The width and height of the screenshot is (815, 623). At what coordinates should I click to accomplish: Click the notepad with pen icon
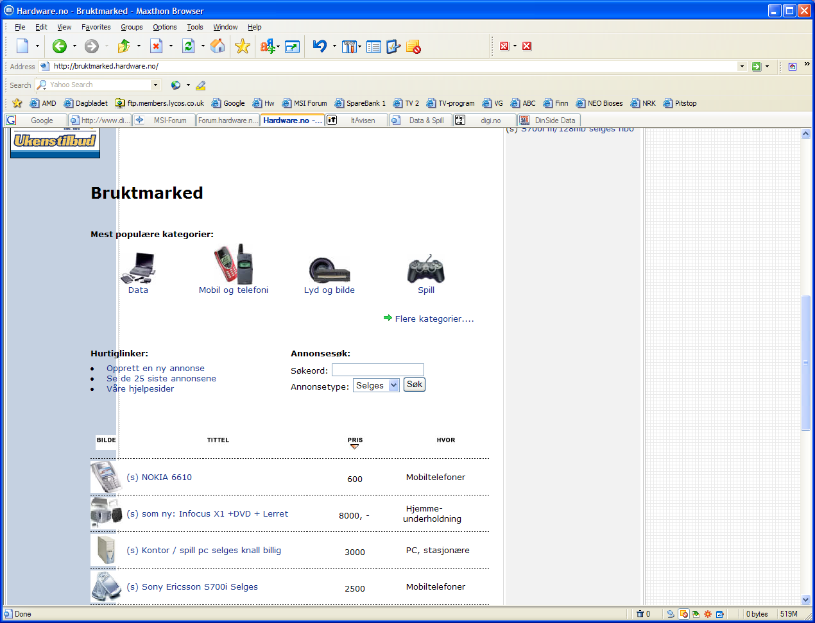point(393,46)
